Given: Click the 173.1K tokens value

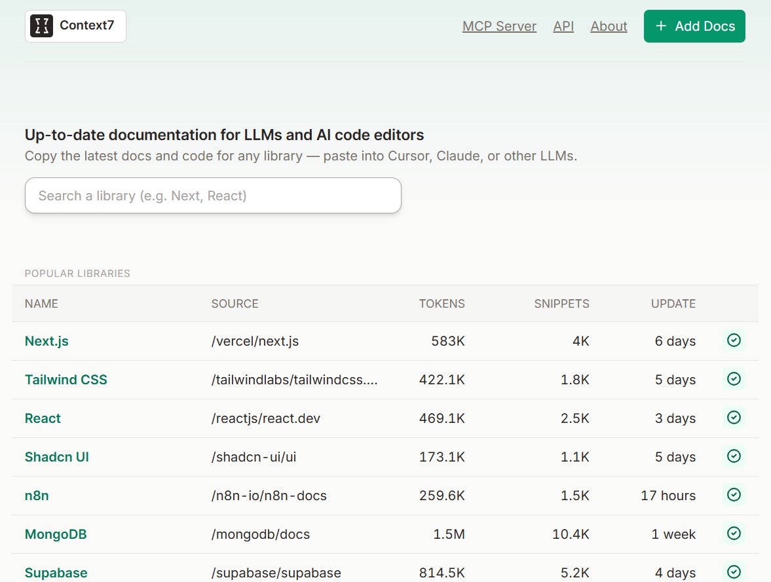Looking at the screenshot, I should coord(442,457).
